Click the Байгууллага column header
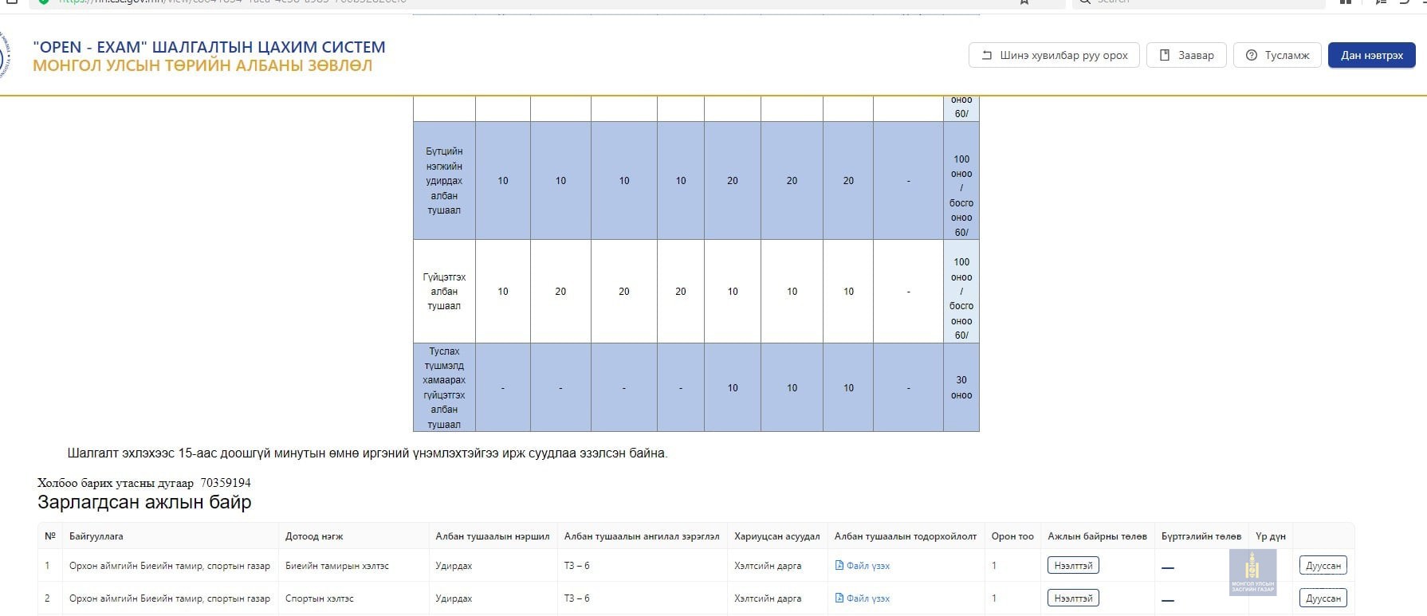Viewport: 1427px width, 616px height. (96, 536)
